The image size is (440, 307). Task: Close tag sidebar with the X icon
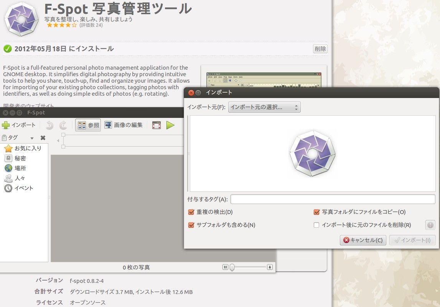(43, 138)
